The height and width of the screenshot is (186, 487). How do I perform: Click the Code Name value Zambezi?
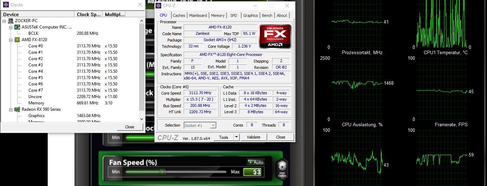click(202, 34)
